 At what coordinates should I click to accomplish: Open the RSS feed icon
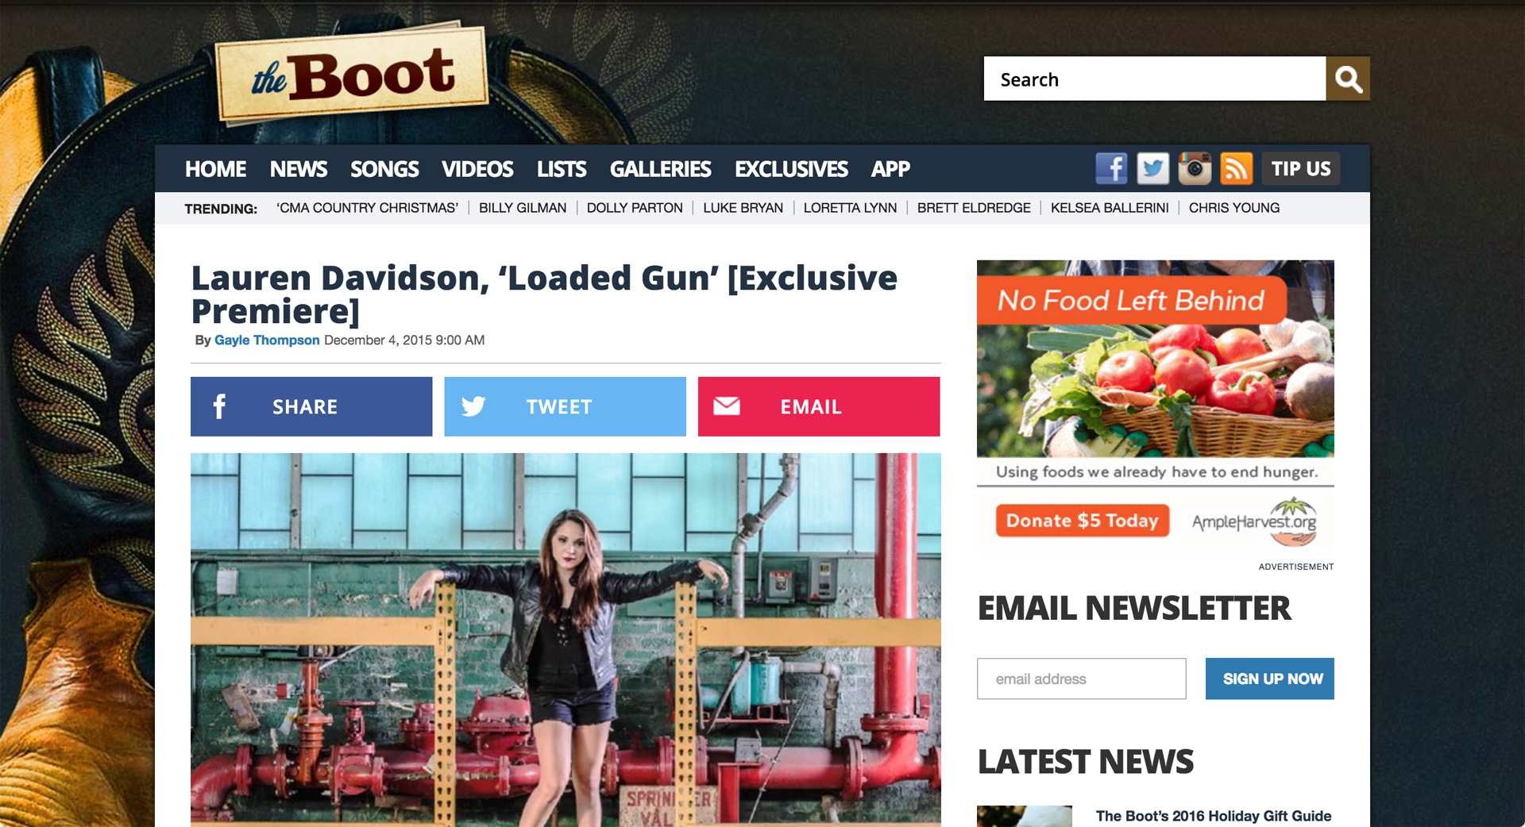(x=1236, y=168)
